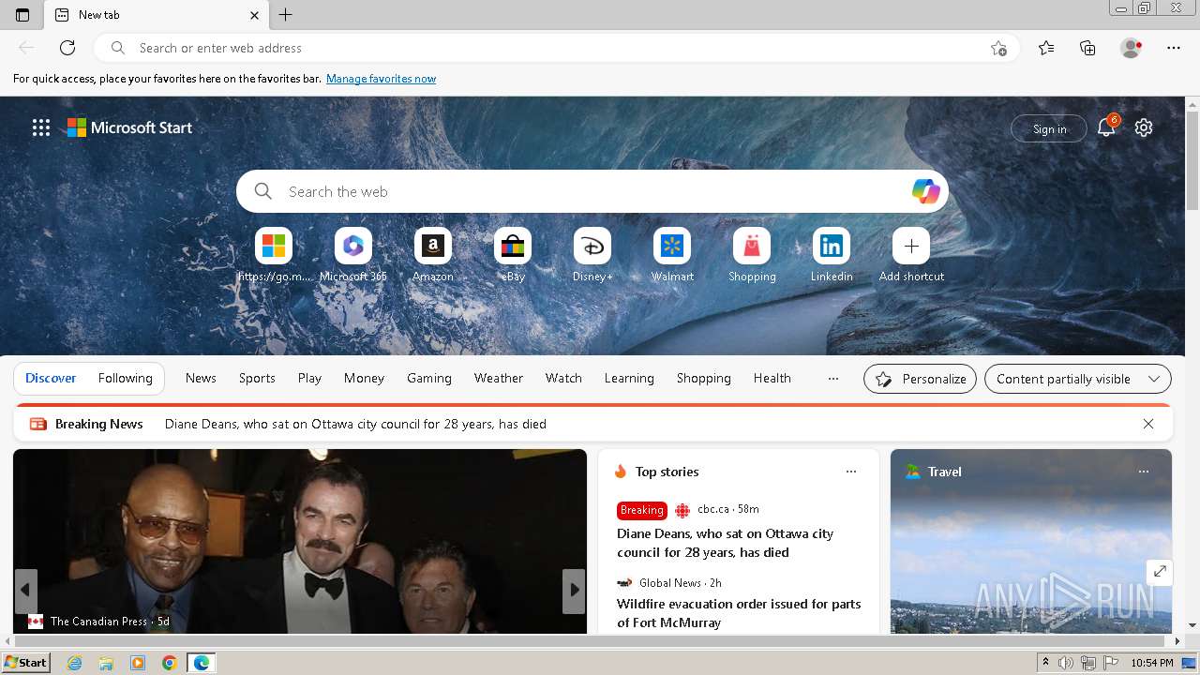Open Diane Deans story in Top stories
This screenshot has height=675, width=1200.
(x=725, y=543)
